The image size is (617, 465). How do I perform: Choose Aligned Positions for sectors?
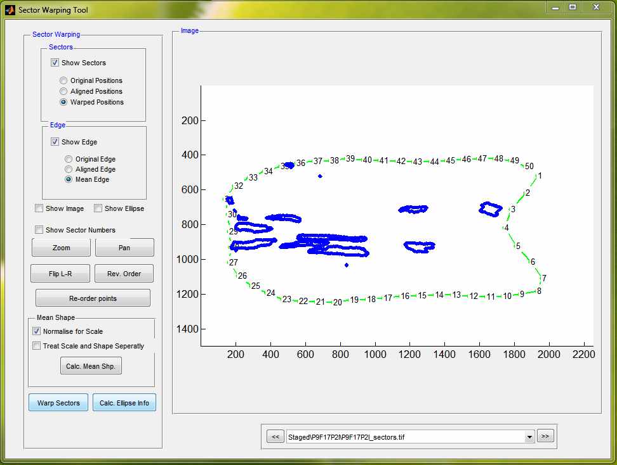[x=63, y=91]
